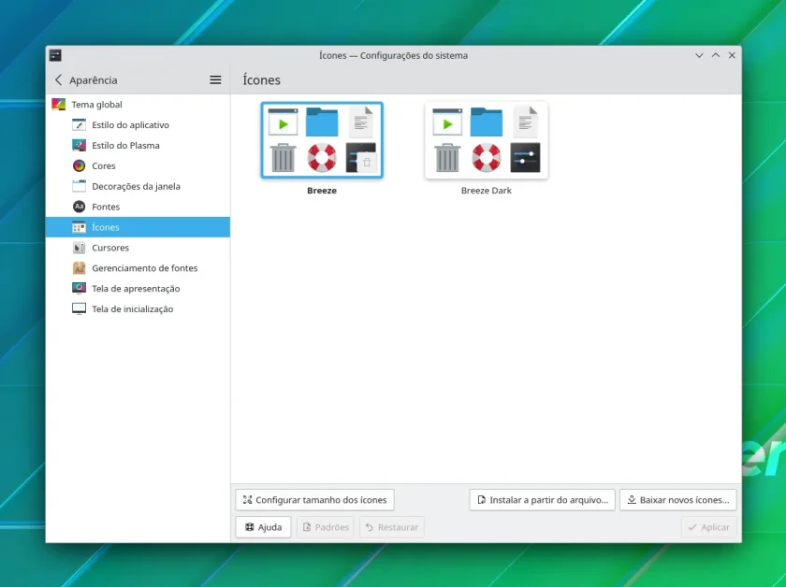Go back using the Aparência back arrow
Viewport: 786px width, 587px height.
(x=59, y=80)
